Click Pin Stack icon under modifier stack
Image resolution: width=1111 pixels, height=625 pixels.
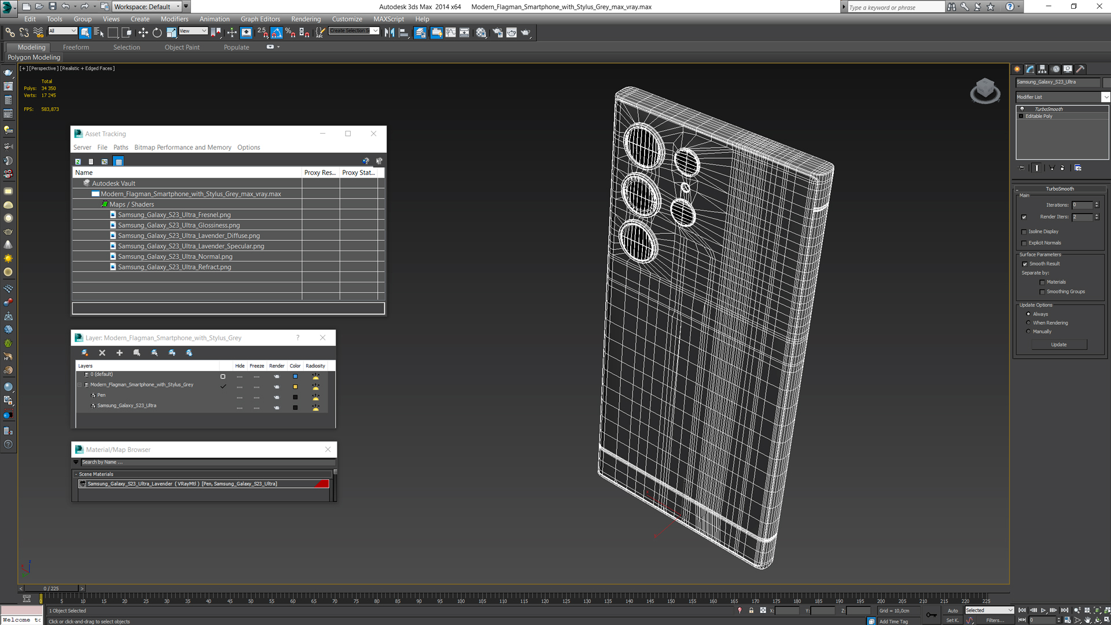pos(1022,168)
